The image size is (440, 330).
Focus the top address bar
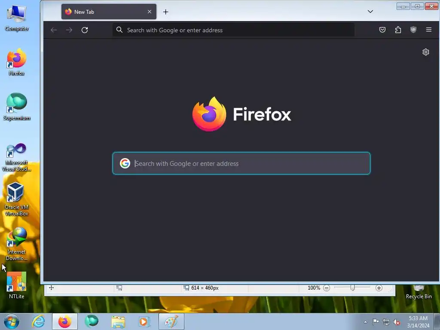tap(233, 30)
